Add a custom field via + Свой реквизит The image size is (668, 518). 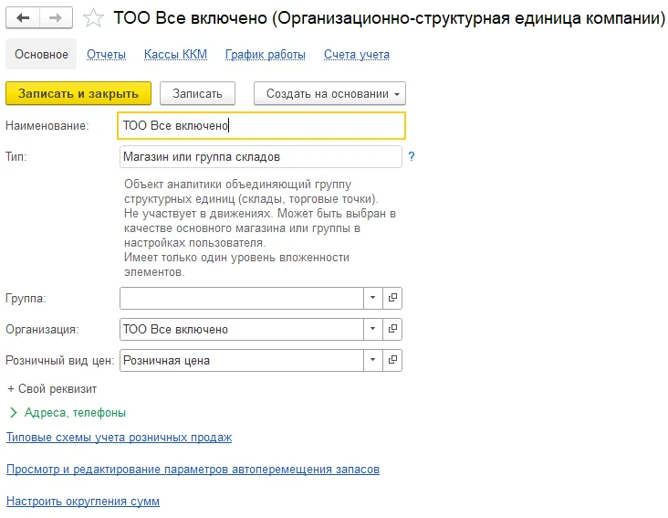(x=52, y=388)
